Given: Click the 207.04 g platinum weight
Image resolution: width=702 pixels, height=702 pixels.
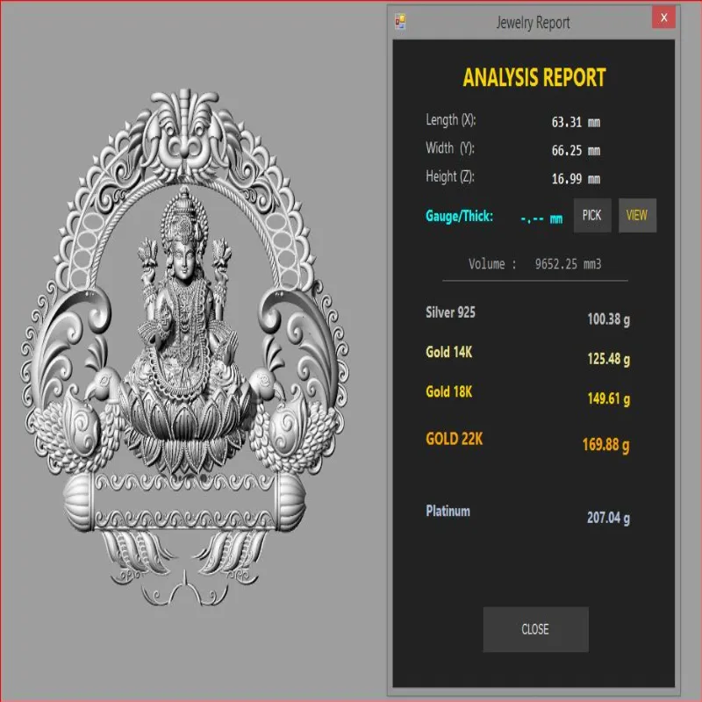Looking at the screenshot, I should [608, 518].
